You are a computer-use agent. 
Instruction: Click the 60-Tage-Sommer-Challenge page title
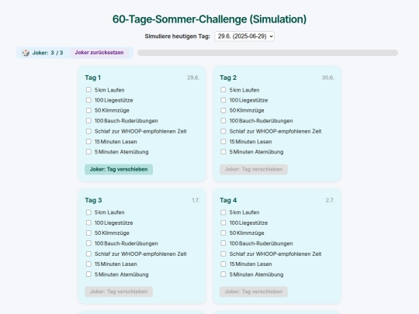coord(209,19)
